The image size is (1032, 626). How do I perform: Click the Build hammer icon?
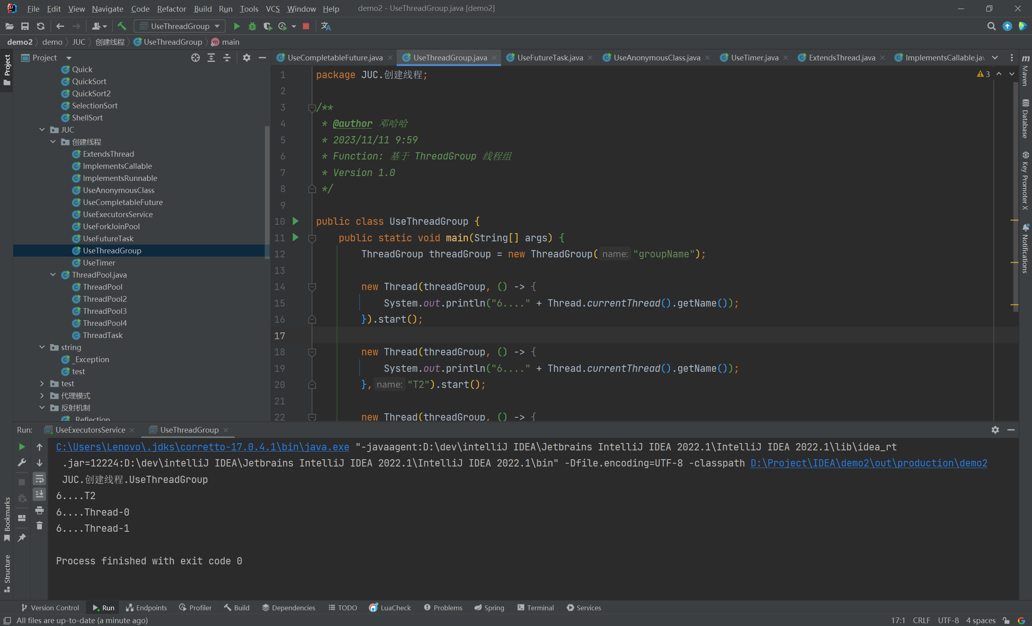pos(122,26)
